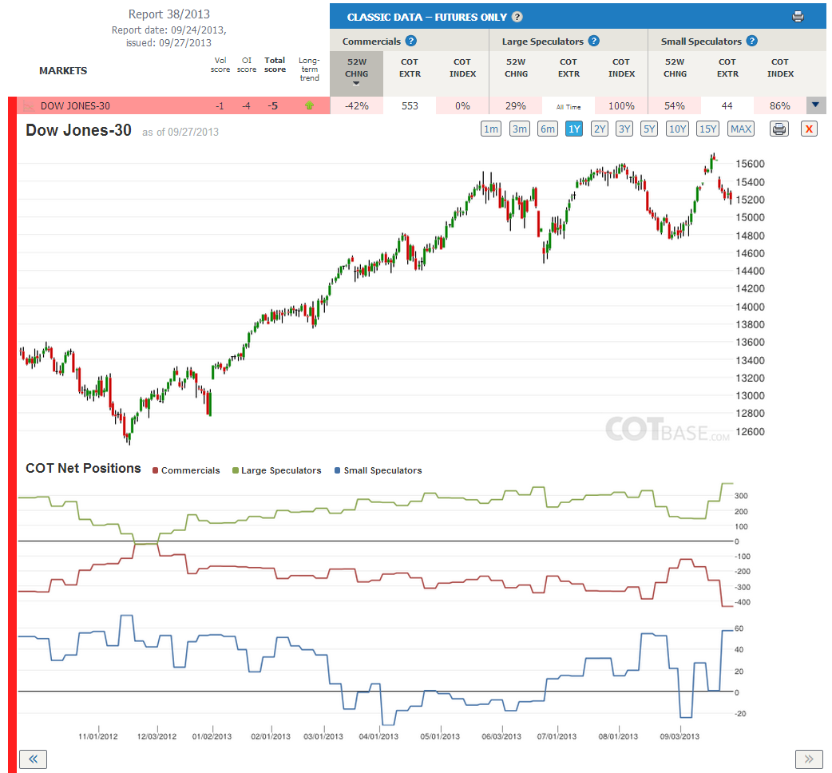Viewport: 832px width, 773px height.
Task: Click the 100% Large Speculators COT INDEX value
Action: 621,105
